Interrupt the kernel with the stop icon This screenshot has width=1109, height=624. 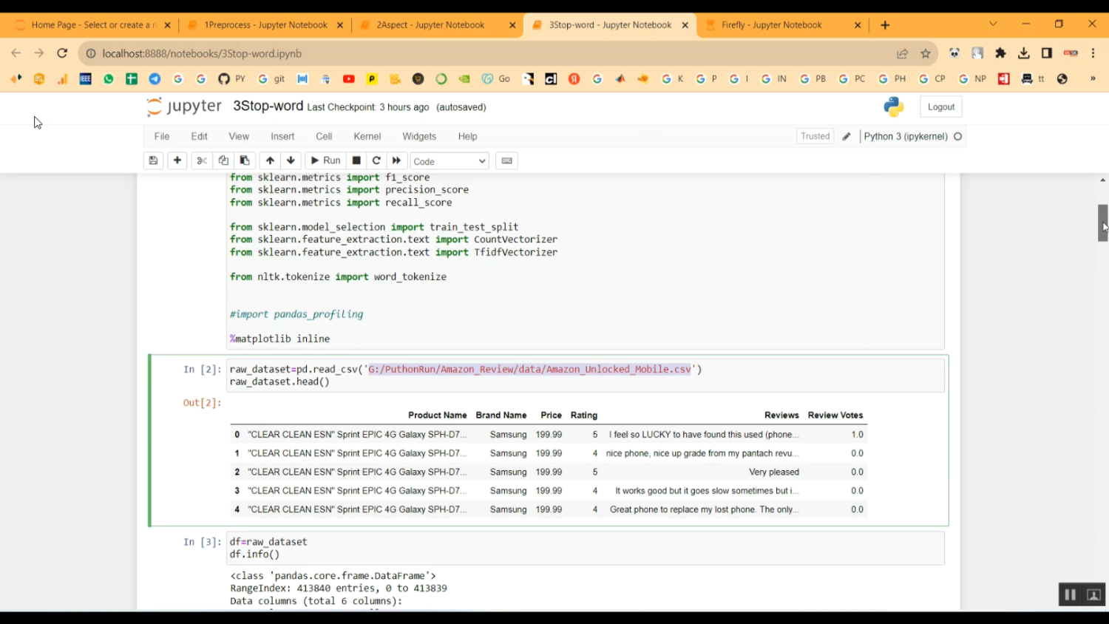coord(356,160)
